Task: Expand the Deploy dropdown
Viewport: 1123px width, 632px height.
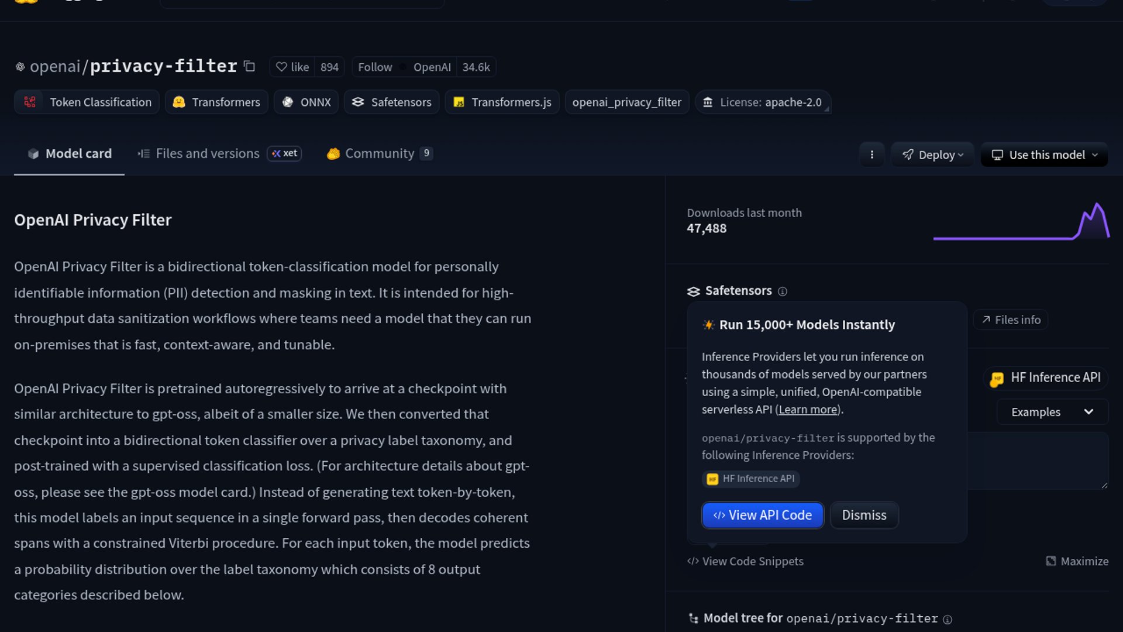Action: coord(932,155)
